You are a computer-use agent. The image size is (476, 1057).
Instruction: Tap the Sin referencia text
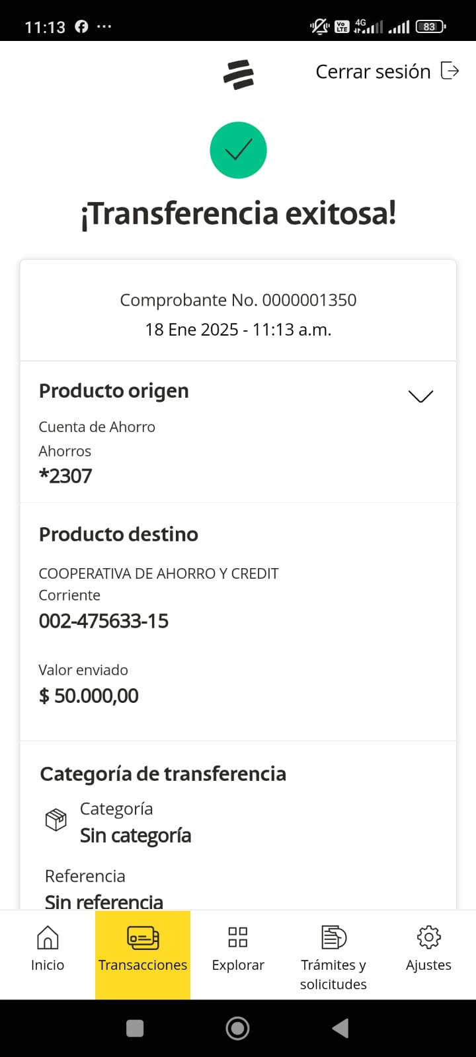104,901
